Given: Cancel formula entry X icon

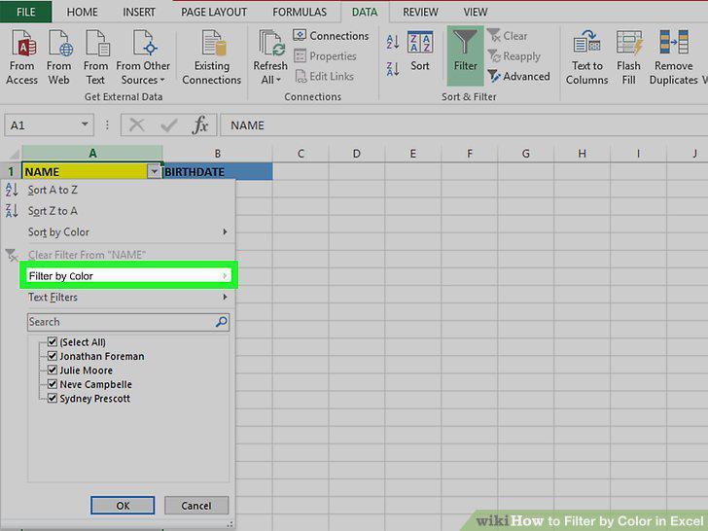Looking at the screenshot, I should (x=137, y=125).
